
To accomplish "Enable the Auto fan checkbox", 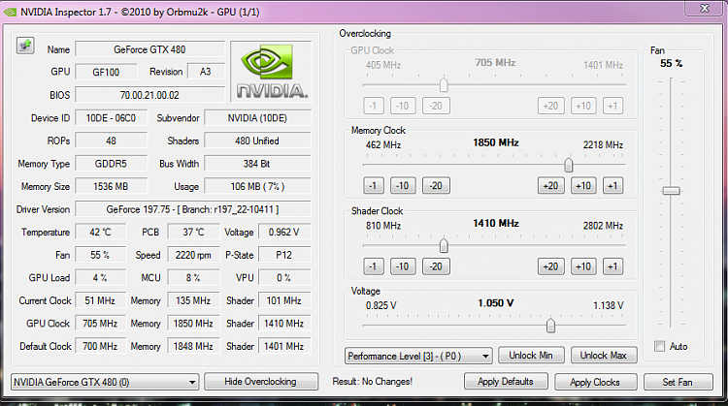I will [x=659, y=346].
